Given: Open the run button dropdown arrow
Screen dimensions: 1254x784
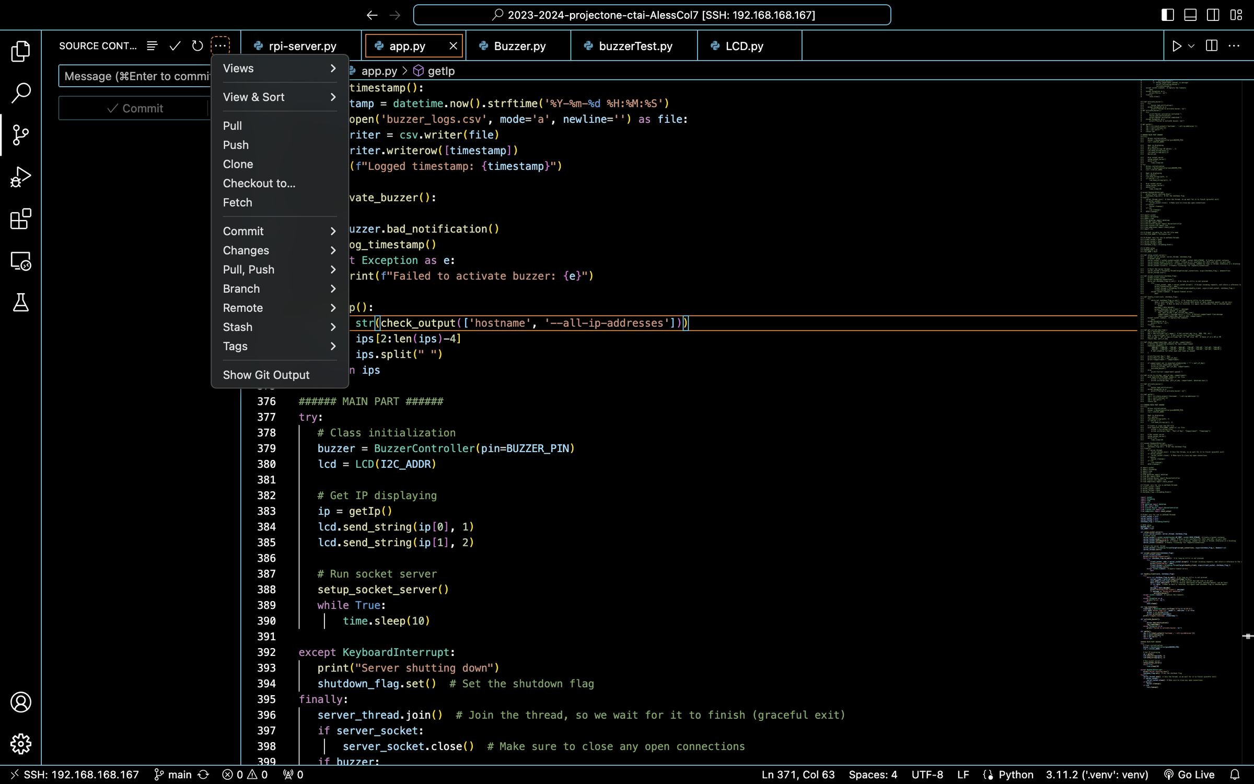Looking at the screenshot, I should 1191,46.
